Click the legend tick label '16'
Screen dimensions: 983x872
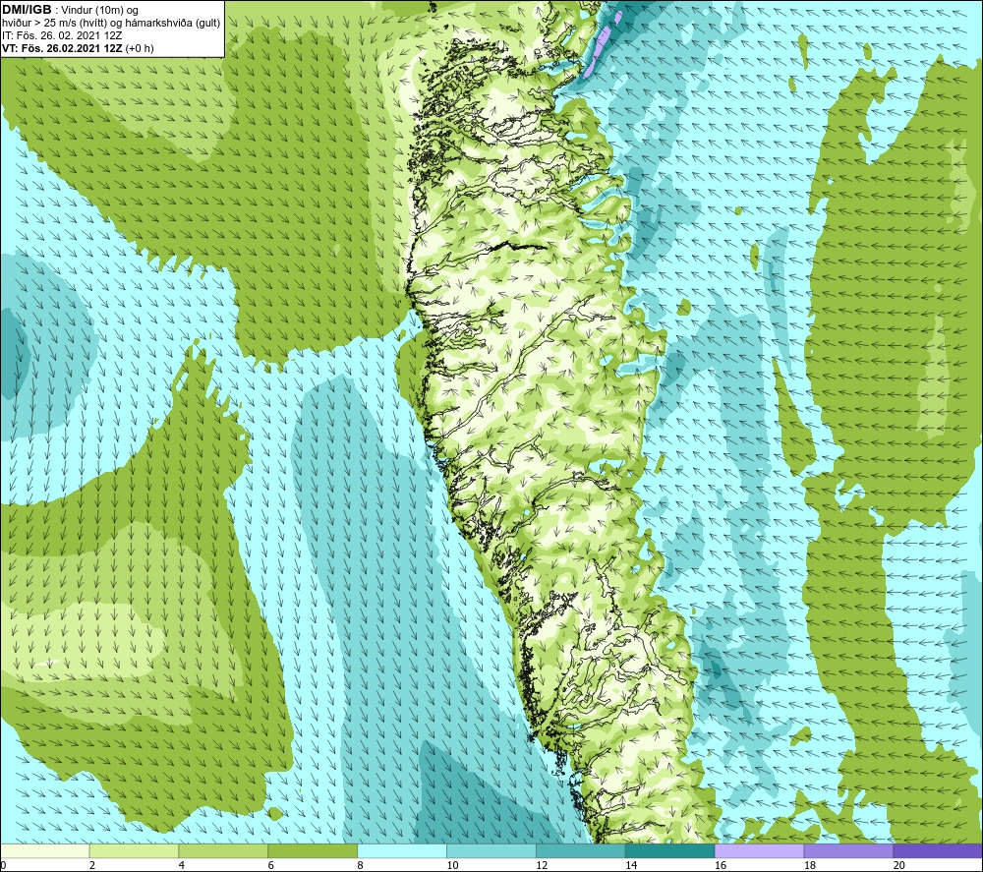(x=721, y=865)
